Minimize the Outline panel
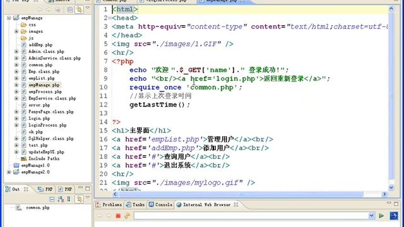 (80, 188)
